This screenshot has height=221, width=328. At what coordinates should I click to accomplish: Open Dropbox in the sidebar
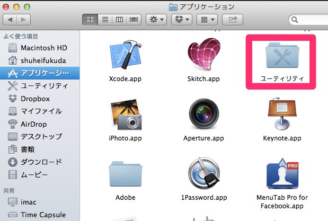[40, 99]
